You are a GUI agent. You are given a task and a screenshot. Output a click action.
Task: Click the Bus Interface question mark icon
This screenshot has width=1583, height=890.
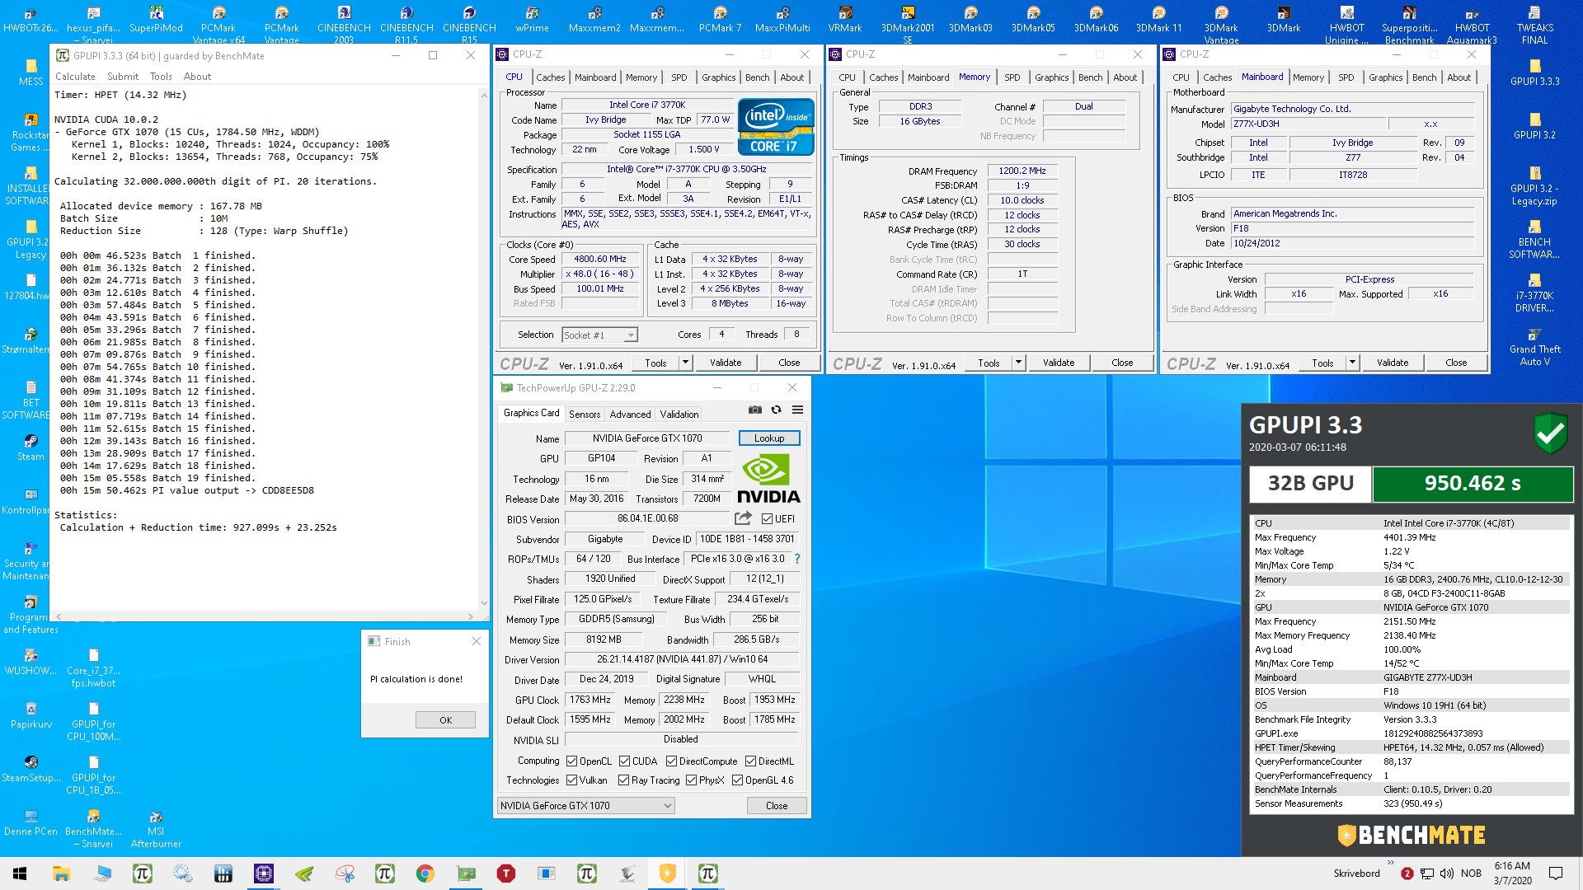[797, 559]
